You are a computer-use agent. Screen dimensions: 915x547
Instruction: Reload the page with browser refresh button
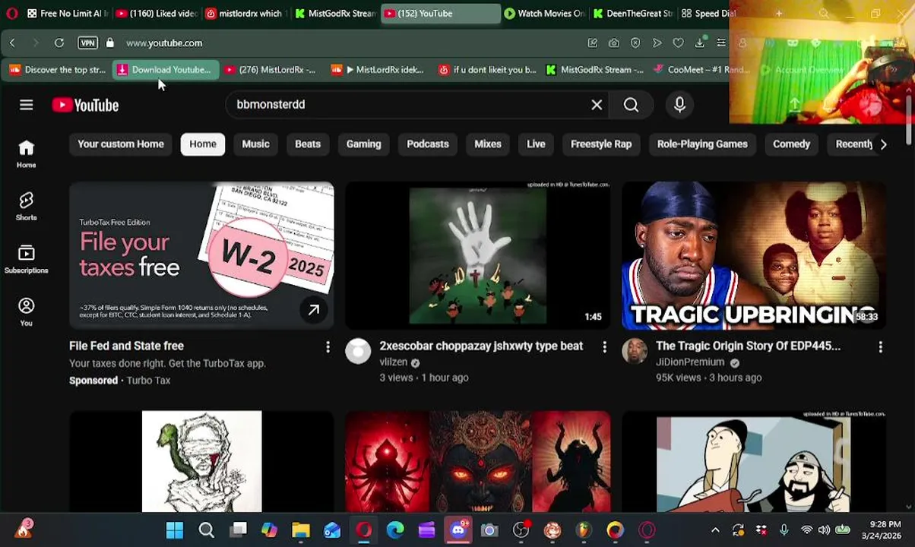(x=59, y=43)
